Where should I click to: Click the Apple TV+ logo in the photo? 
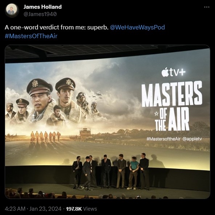(x=173, y=72)
